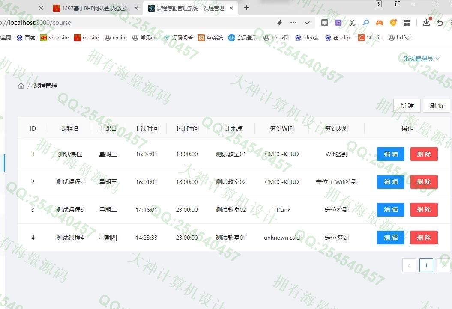
Task: Click the book reader extension icon
Action: click(x=325, y=23)
